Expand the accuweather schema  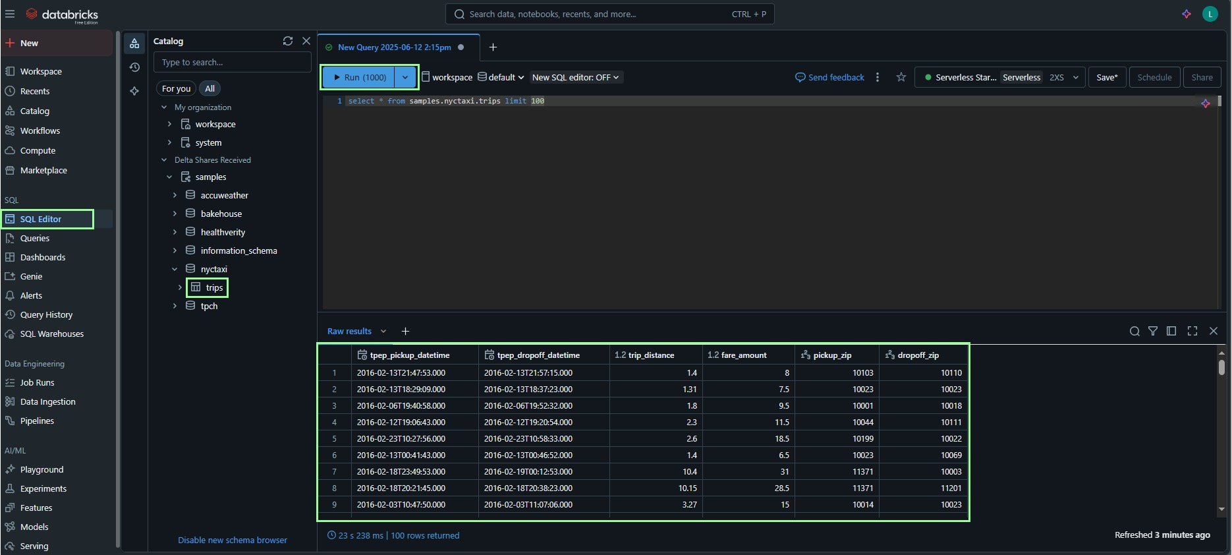click(175, 195)
